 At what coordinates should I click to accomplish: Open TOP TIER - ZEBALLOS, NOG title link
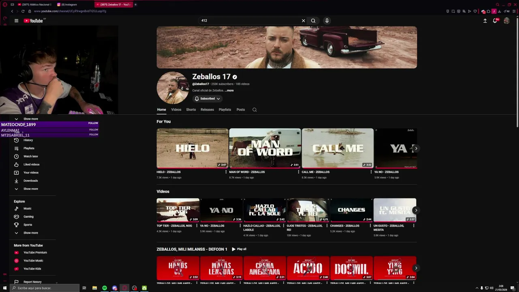[174, 225]
